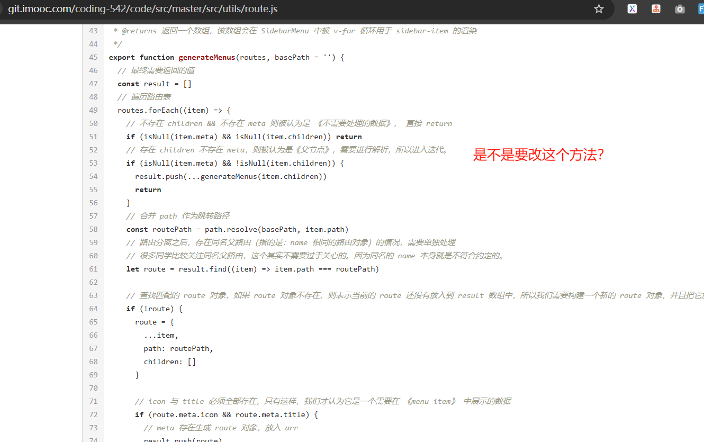Select line number 45
This screenshot has width=704, height=442.
tap(93, 57)
